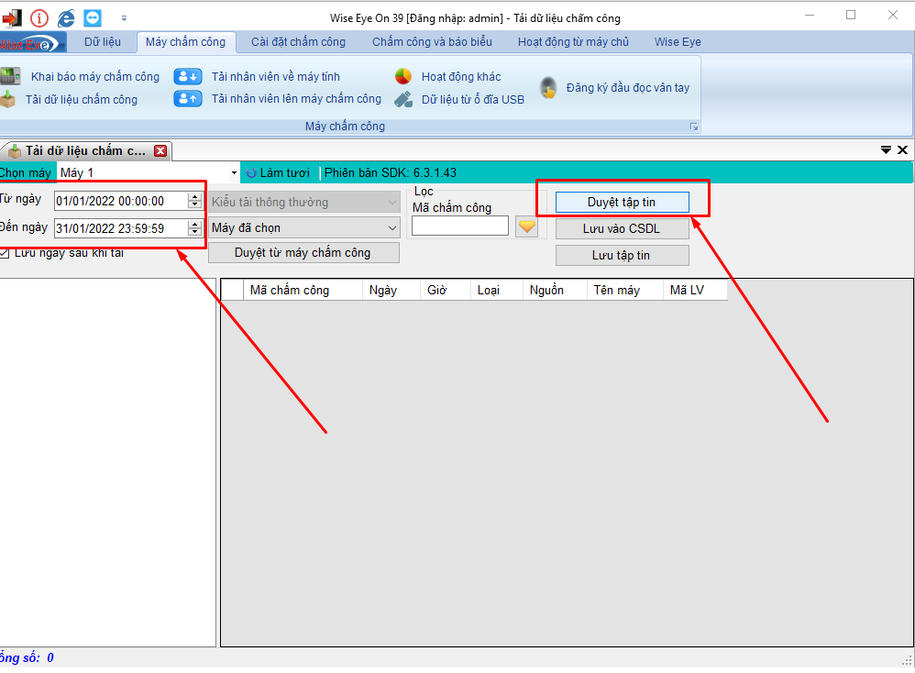The width and height of the screenshot is (915, 673).
Task: Click Tải dữ liệu chấm công box icon
Action: (7, 99)
